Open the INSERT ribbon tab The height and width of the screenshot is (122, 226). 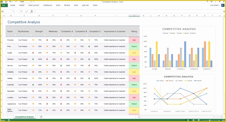point(22,5)
